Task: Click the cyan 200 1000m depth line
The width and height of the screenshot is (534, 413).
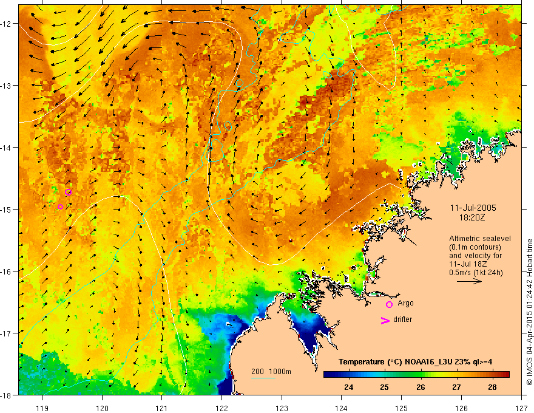Action: pyautogui.click(x=263, y=378)
